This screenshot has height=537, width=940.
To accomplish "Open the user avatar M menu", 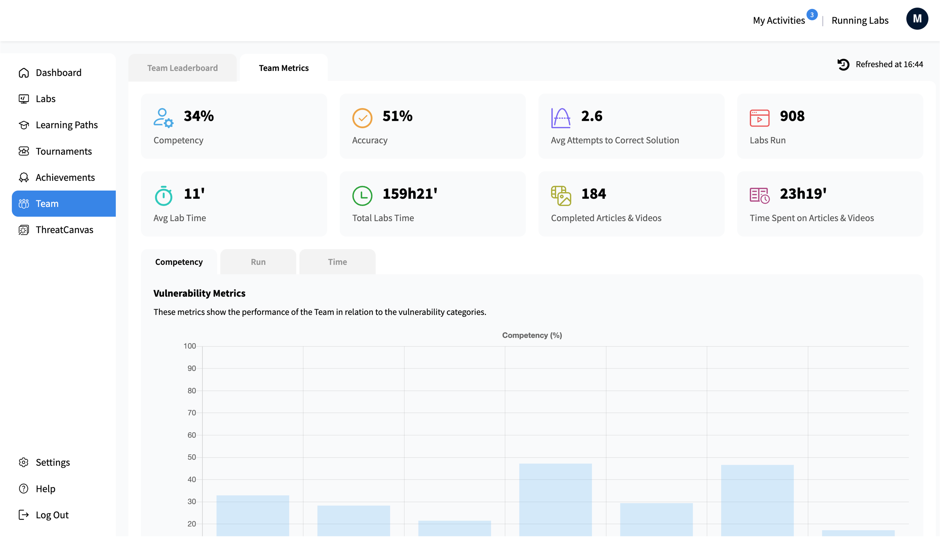I will point(917,19).
